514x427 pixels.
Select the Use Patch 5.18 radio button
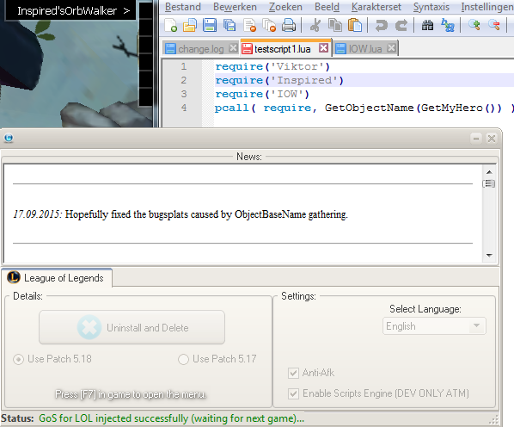(x=18, y=359)
